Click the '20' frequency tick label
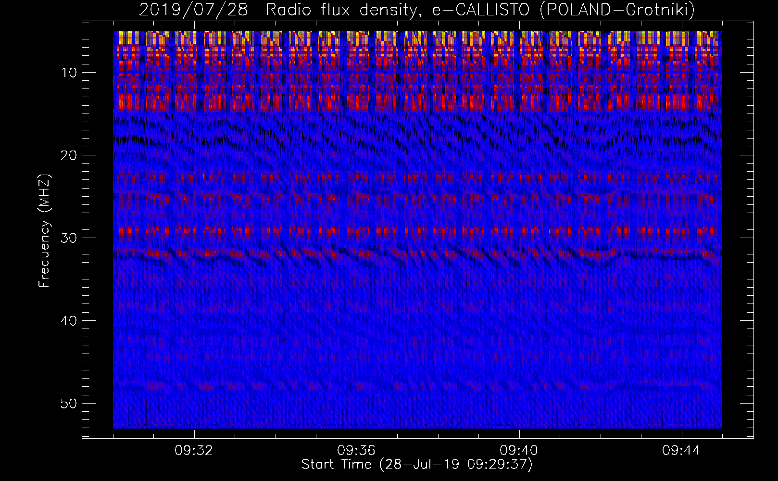 pyautogui.click(x=69, y=155)
